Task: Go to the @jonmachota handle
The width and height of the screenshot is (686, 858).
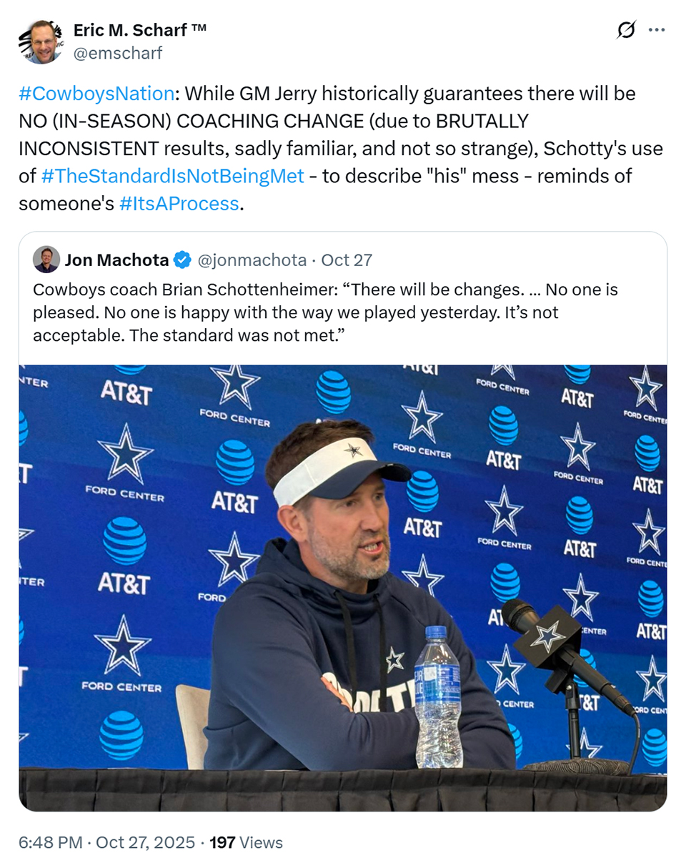Action: (251, 260)
